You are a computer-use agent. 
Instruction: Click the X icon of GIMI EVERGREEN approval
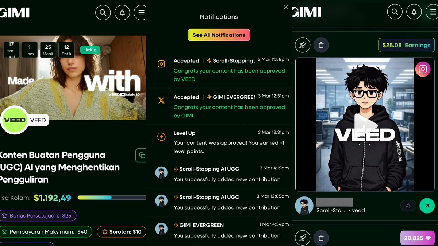[x=161, y=101]
